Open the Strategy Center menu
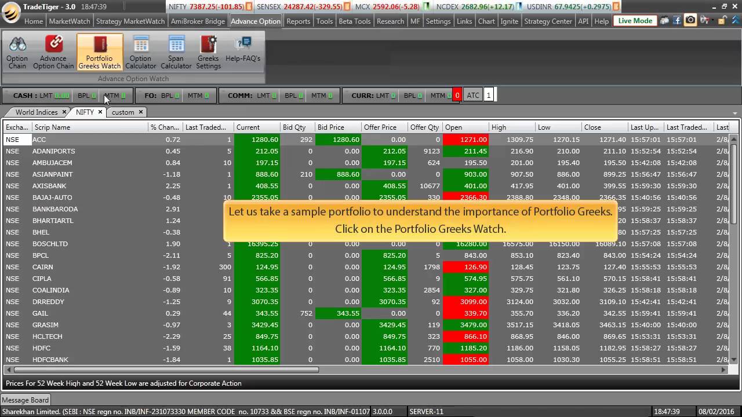This screenshot has height=417, width=742. tap(548, 21)
